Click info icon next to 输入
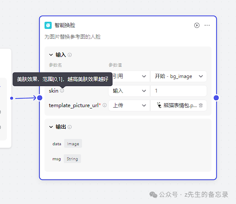 click(70, 55)
